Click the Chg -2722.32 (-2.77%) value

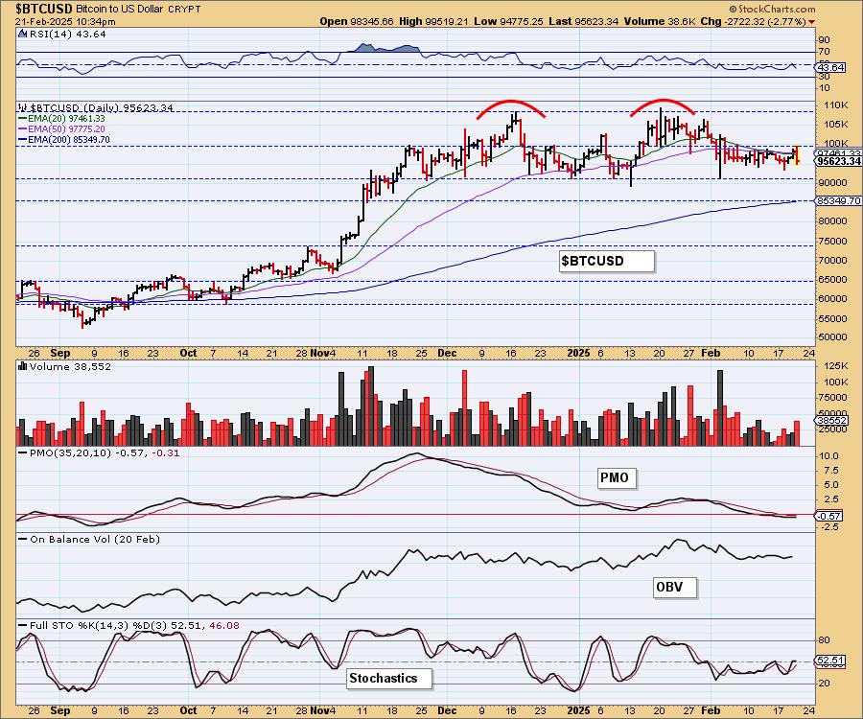coord(754,21)
